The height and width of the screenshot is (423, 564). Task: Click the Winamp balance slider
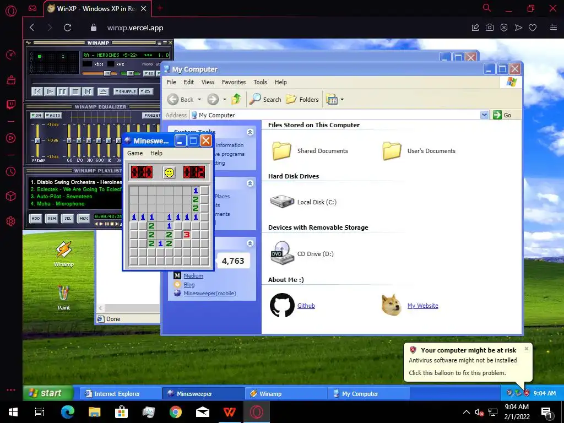pyautogui.click(x=130, y=73)
